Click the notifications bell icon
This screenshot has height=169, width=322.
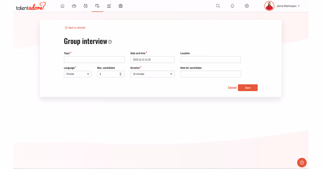coord(232,6)
